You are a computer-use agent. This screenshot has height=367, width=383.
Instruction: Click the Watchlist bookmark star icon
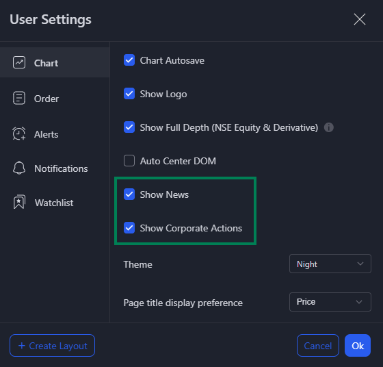pyautogui.click(x=19, y=202)
